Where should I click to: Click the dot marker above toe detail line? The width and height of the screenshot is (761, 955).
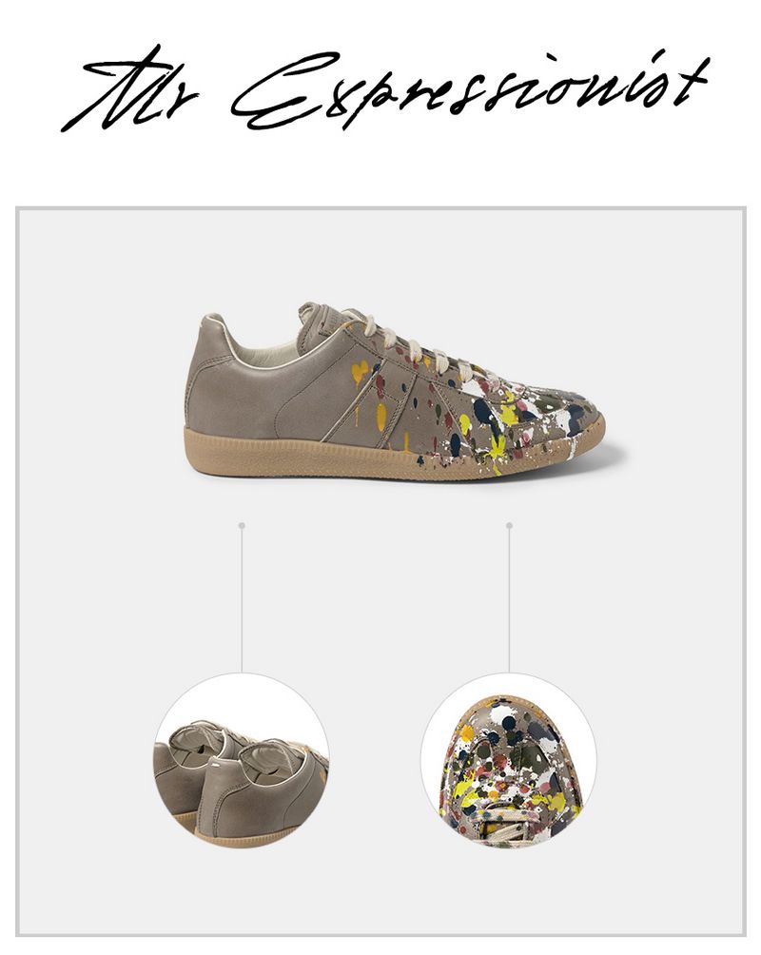[x=509, y=525]
